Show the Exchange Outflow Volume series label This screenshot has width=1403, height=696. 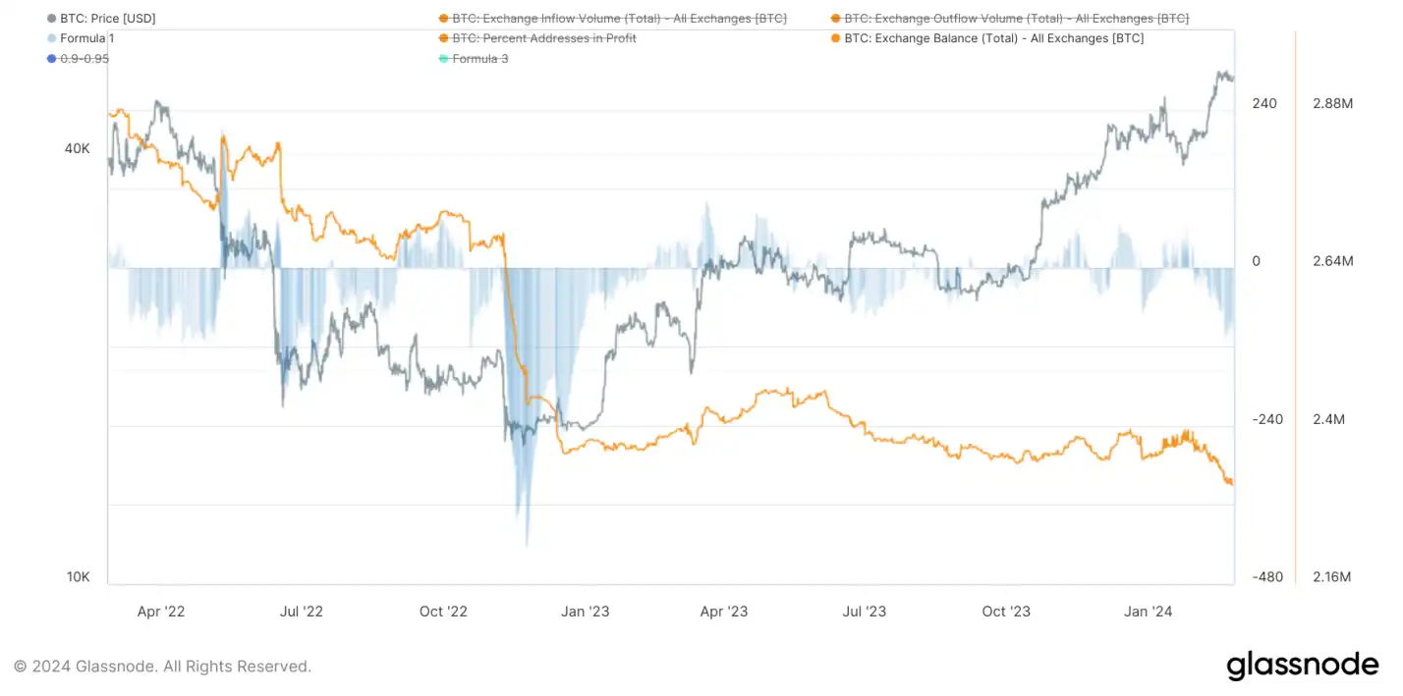[1016, 19]
